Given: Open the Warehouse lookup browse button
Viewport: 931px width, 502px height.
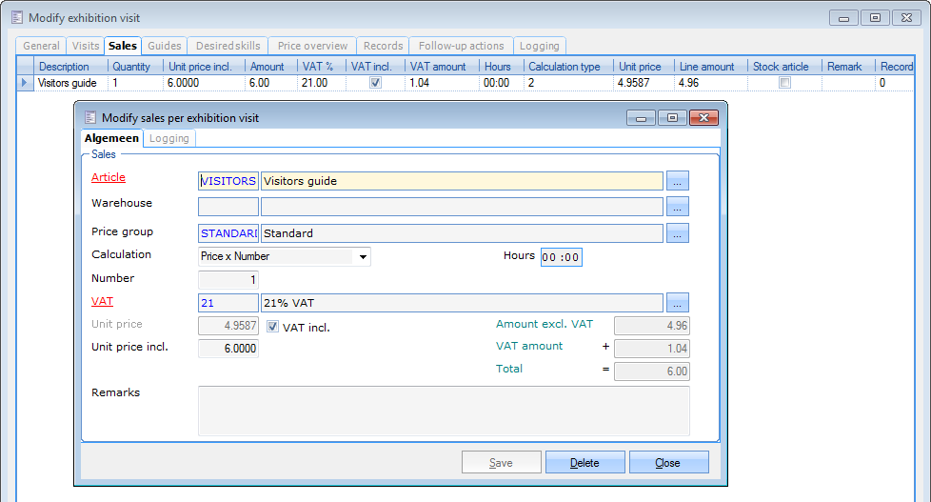Looking at the screenshot, I should click(x=677, y=207).
